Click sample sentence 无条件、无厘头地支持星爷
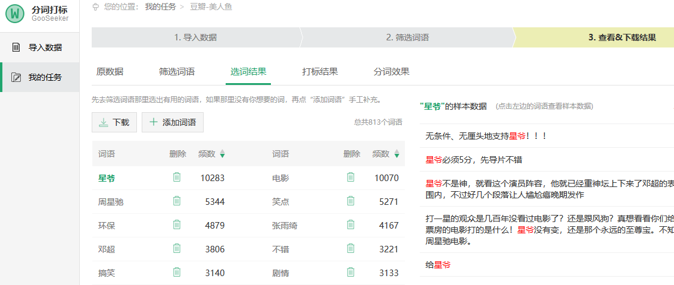The width and height of the screenshot is (674, 285). tap(486, 137)
